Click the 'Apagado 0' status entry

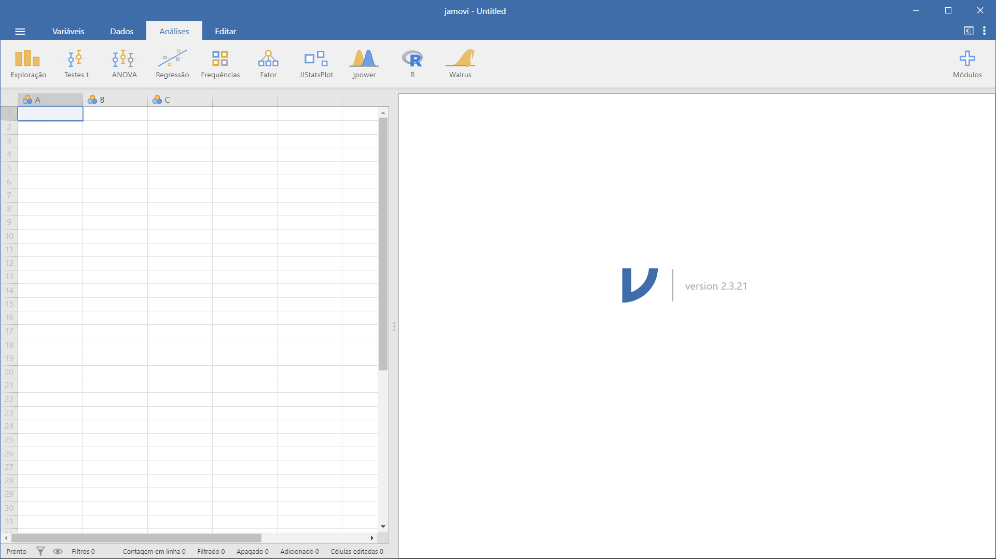253,551
